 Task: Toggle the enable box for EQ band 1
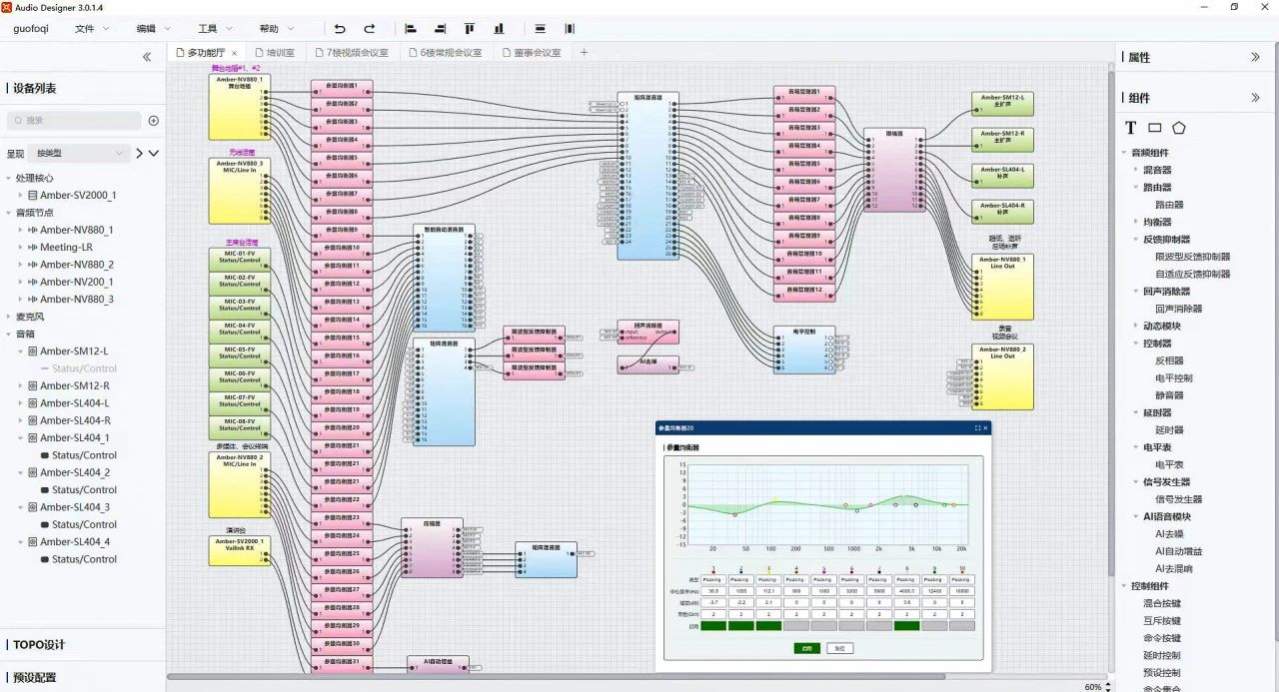(x=712, y=626)
